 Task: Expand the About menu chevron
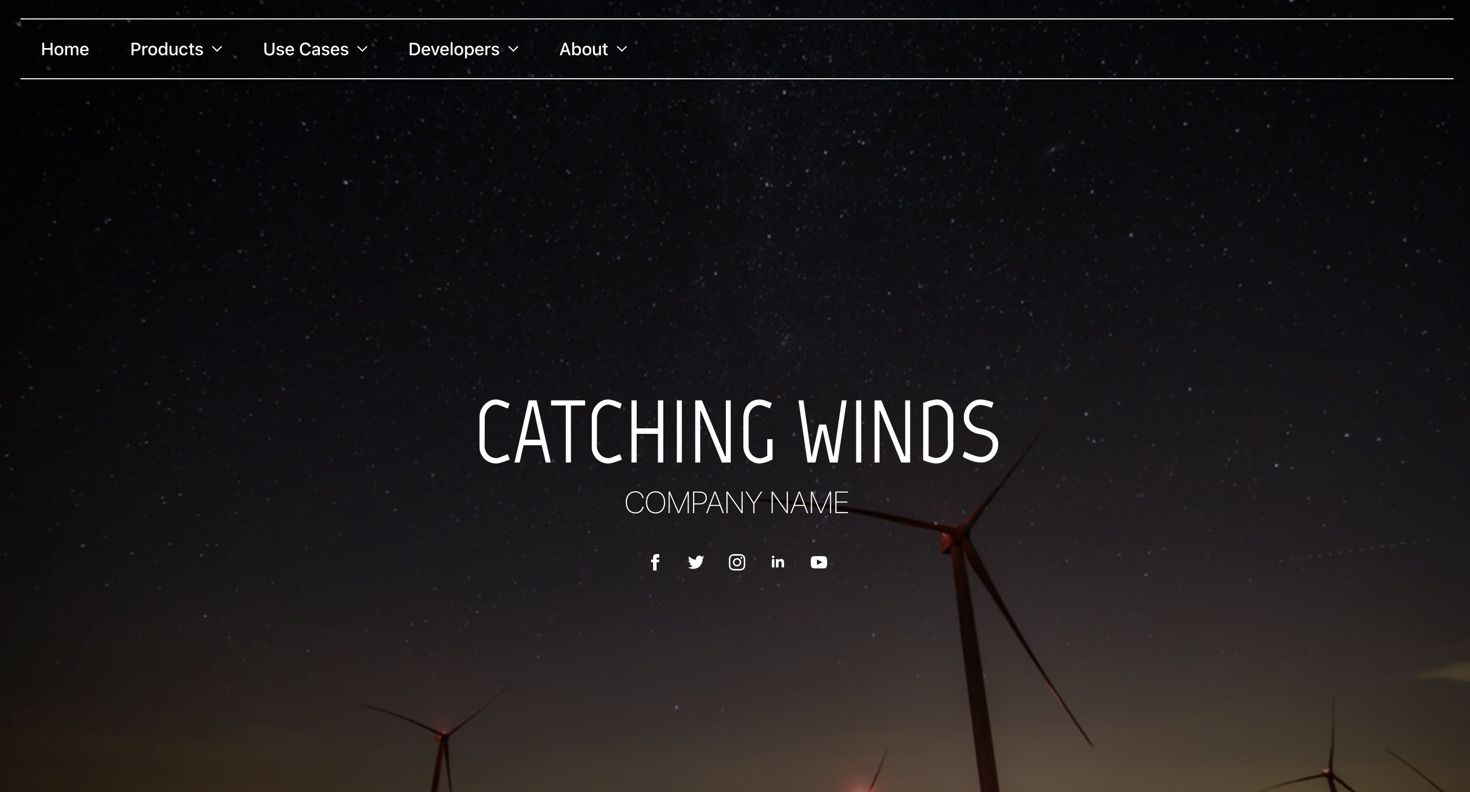[x=622, y=50]
